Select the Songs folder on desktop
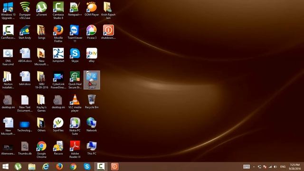Viewport: 304px width, 171px height. pos(41,32)
